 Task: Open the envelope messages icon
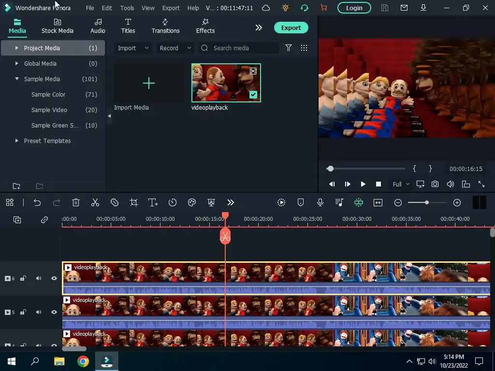point(404,8)
